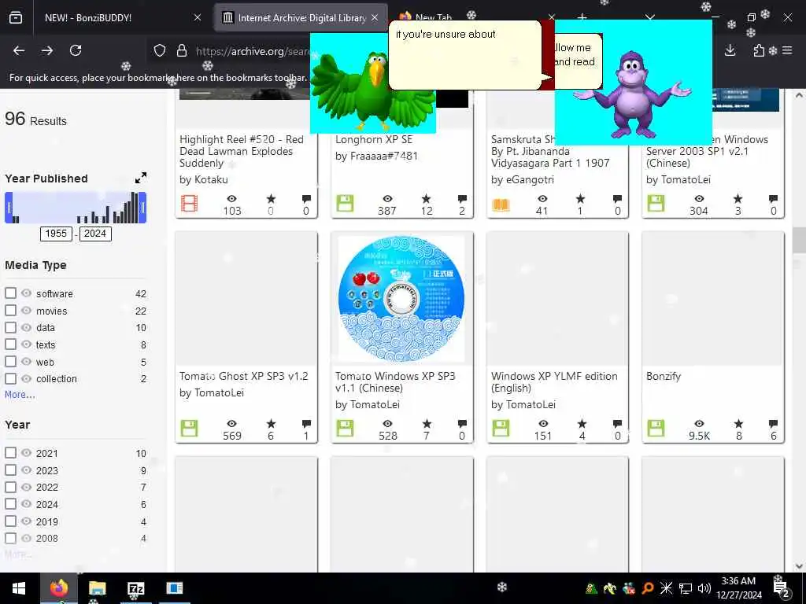Viewport: 806px width, 604px height.
Task: Reload the current page
Action: tap(76, 50)
